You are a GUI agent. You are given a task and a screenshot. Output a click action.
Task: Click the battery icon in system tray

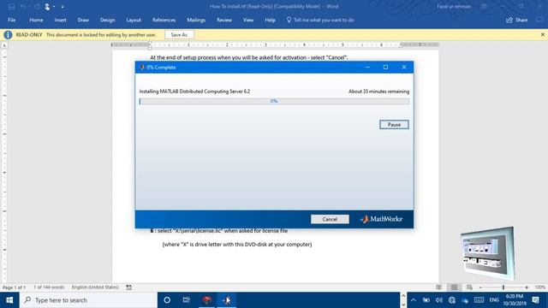(x=426, y=300)
